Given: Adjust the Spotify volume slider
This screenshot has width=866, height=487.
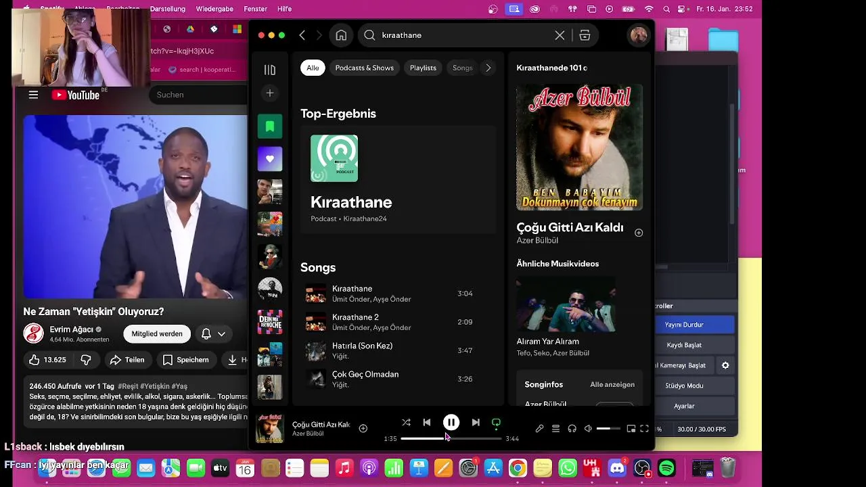Looking at the screenshot, I should pyautogui.click(x=608, y=429).
